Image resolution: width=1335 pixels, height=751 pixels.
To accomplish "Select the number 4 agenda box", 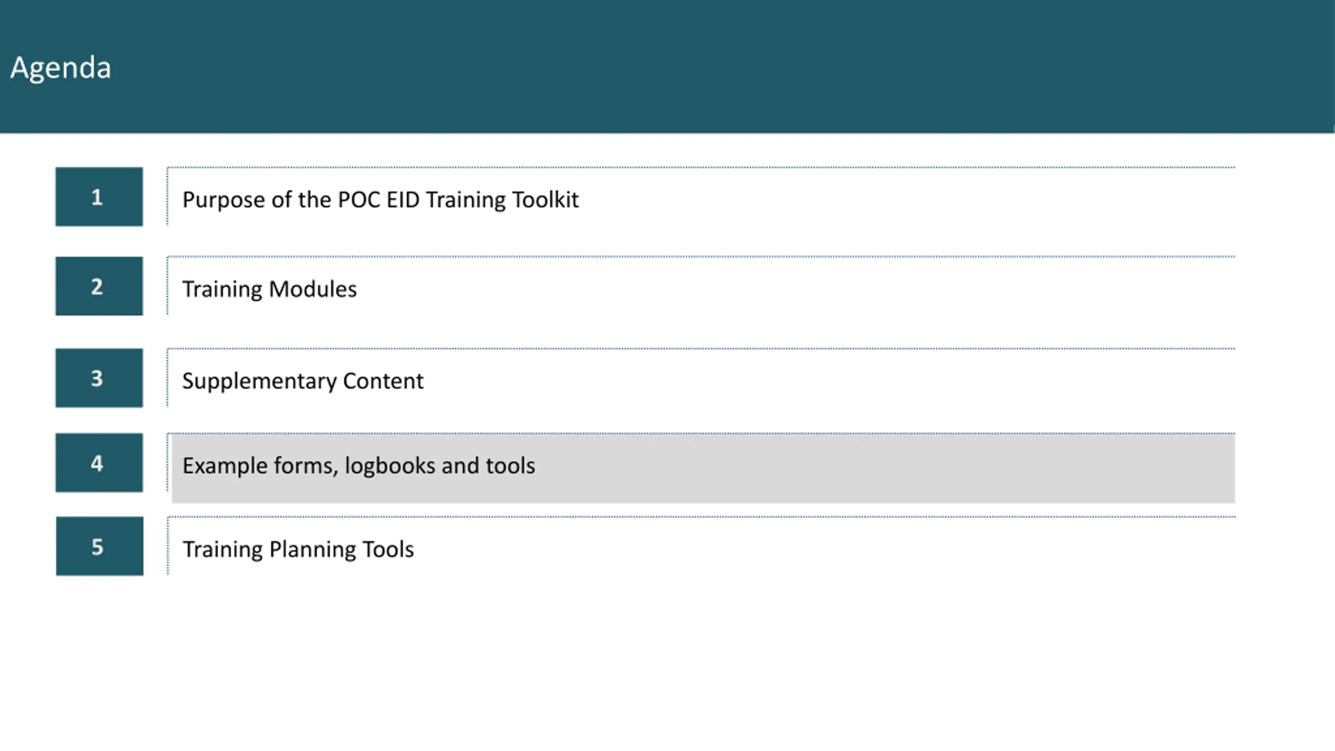I will coord(99,463).
